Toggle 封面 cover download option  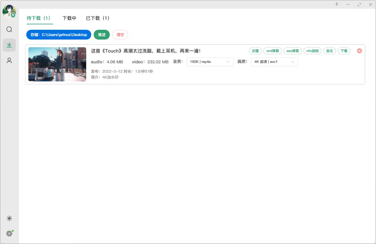click(255, 51)
